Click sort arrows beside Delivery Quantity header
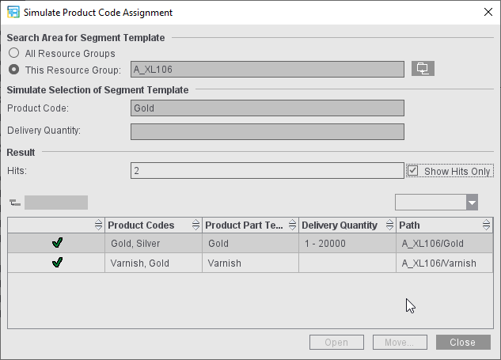Image resolution: width=501 pixels, height=360 pixels. coord(388,225)
